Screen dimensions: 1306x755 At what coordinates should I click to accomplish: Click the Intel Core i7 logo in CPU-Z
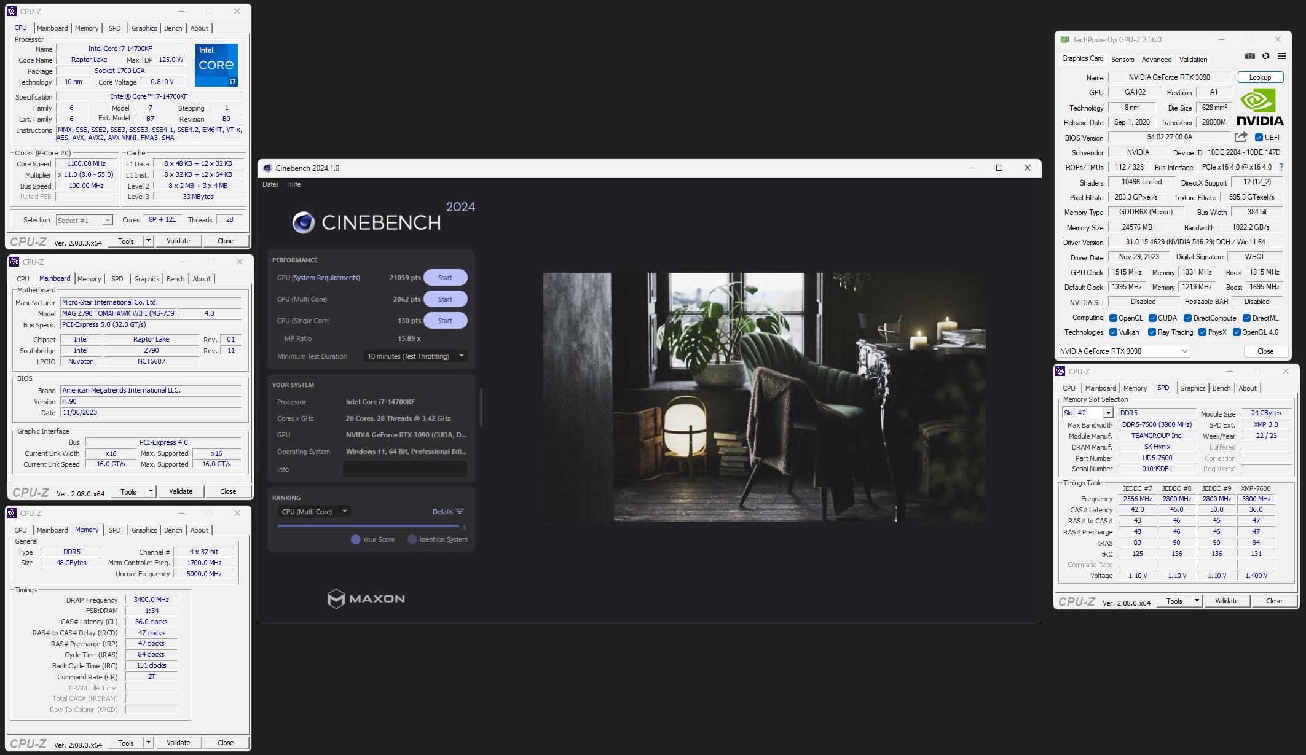click(216, 65)
